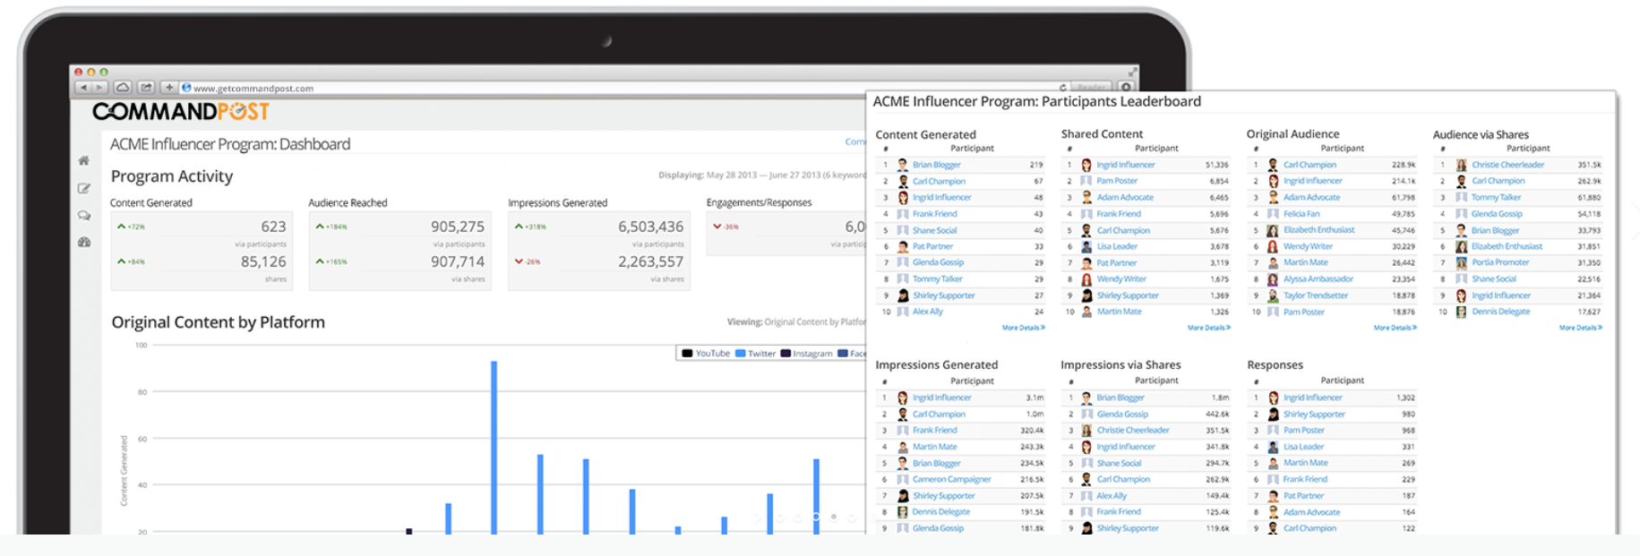Go forward using the browser forward arrow

(99, 88)
